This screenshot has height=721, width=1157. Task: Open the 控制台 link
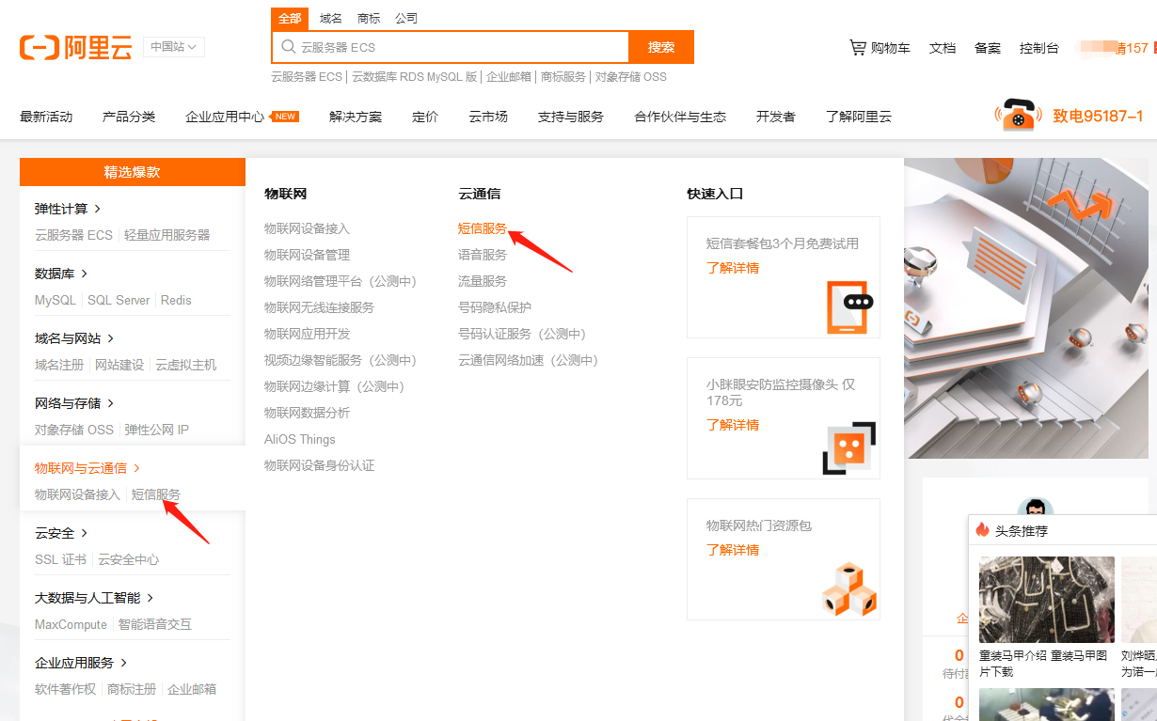coord(1039,48)
